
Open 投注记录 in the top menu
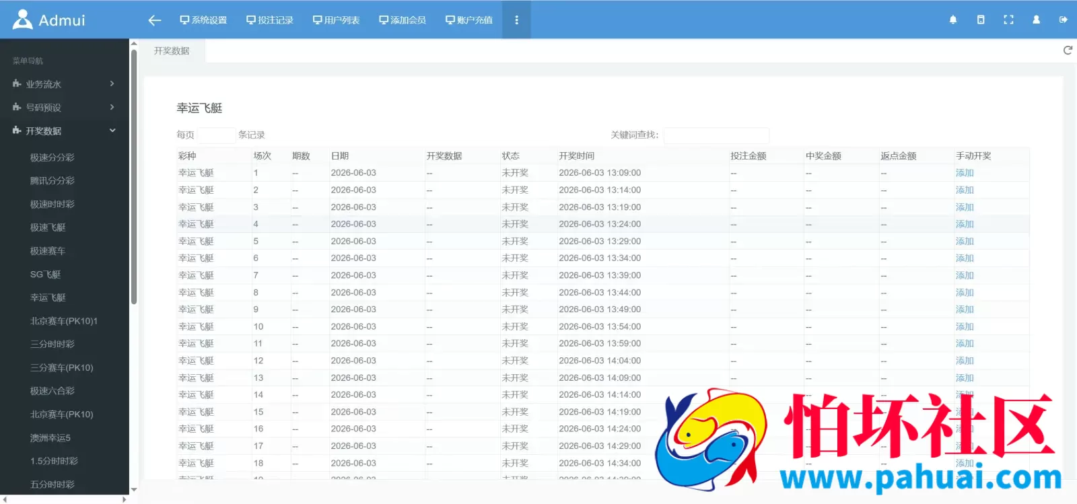click(270, 20)
